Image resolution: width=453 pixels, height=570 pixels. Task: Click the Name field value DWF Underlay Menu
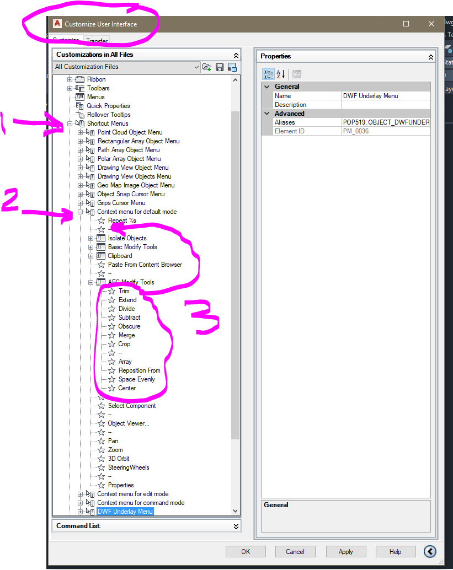[x=386, y=96]
